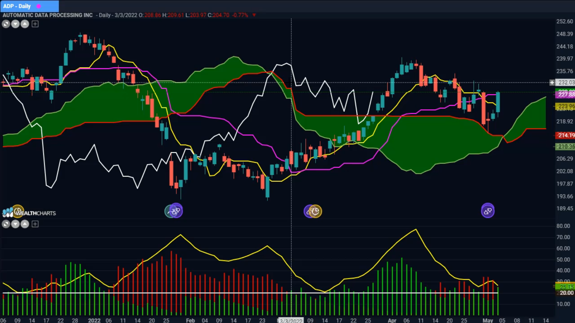Click the plus icon in the lower indicator pane
The width and height of the screenshot is (575, 323).
pyautogui.click(x=35, y=224)
